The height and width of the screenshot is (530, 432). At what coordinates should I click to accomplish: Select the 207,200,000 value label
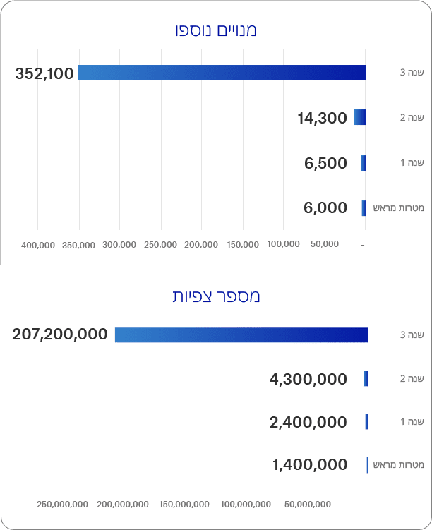(60, 334)
